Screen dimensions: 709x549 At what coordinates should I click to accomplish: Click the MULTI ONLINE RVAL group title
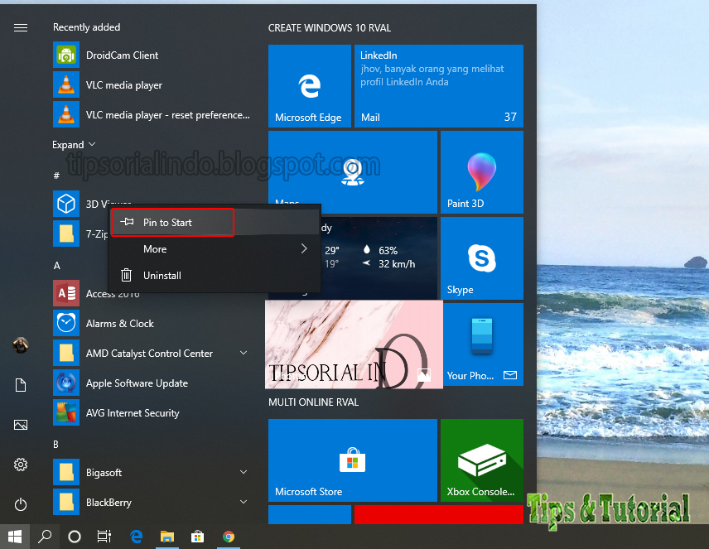pos(313,402)
